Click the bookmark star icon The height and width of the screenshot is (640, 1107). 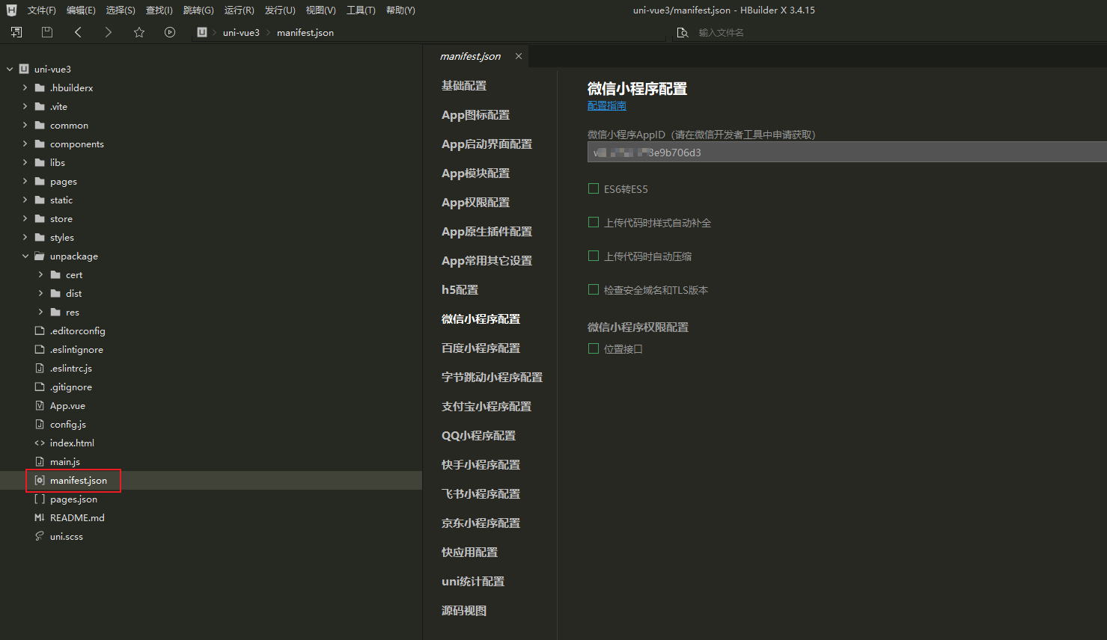coord(139,32)
